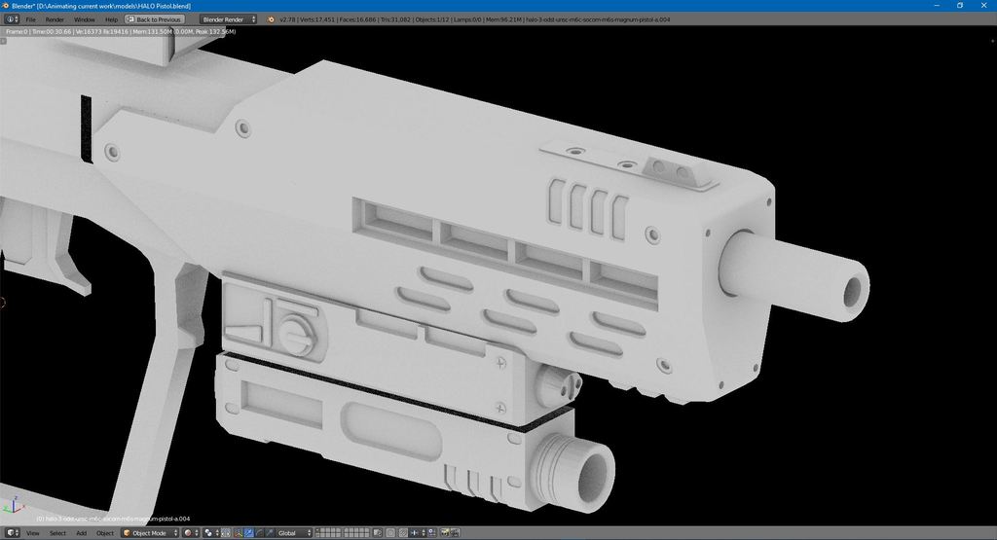Click the object name label at viewport bottom-left
This screenshot has width=997, height=540.
pyautogui.click(x=113, y=519)
